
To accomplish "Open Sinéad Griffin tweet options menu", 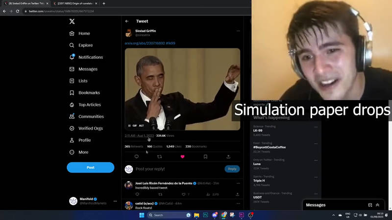I will click(238, 31).
